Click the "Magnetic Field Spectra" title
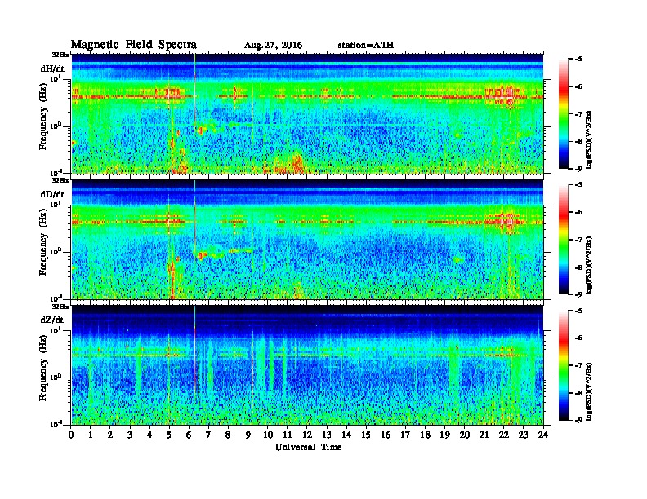647x499 pixels. [x=134, y=45]
